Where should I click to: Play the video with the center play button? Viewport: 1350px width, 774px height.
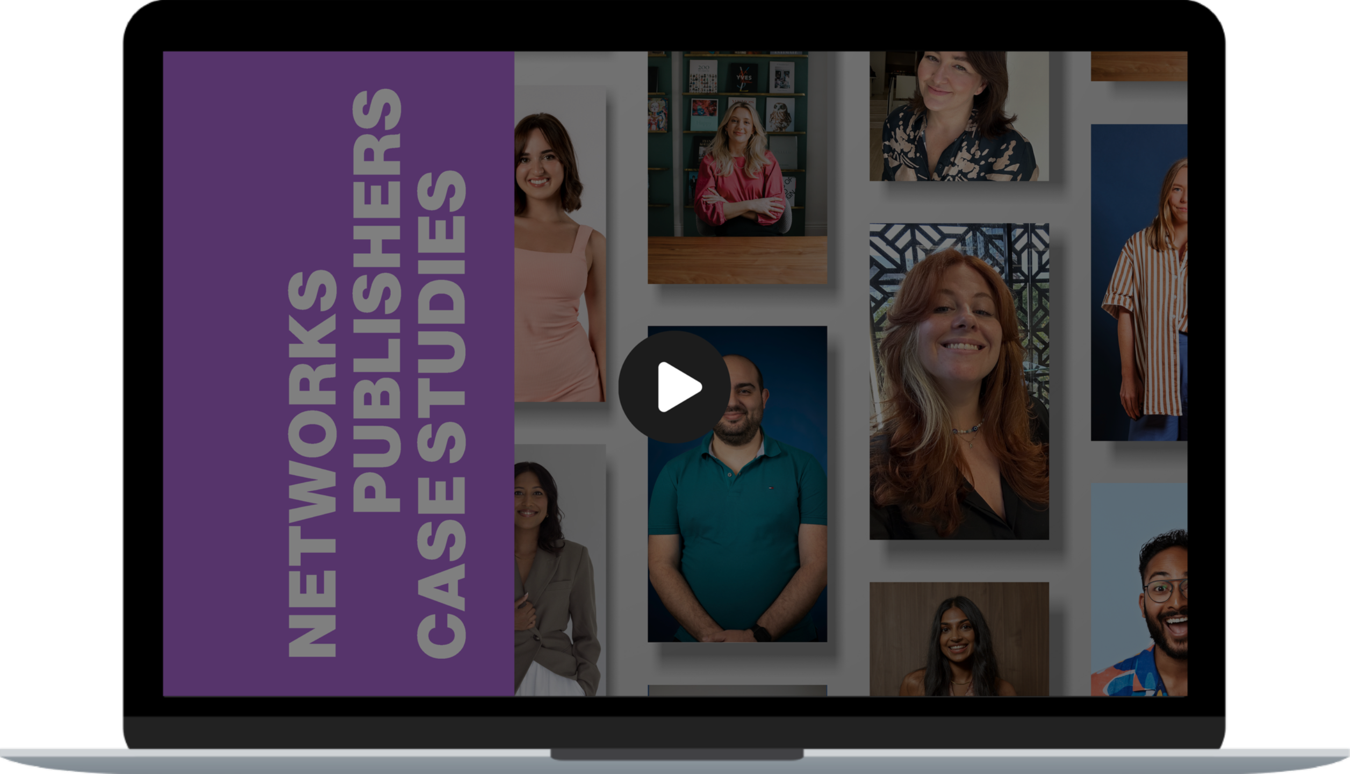point(674,387)
